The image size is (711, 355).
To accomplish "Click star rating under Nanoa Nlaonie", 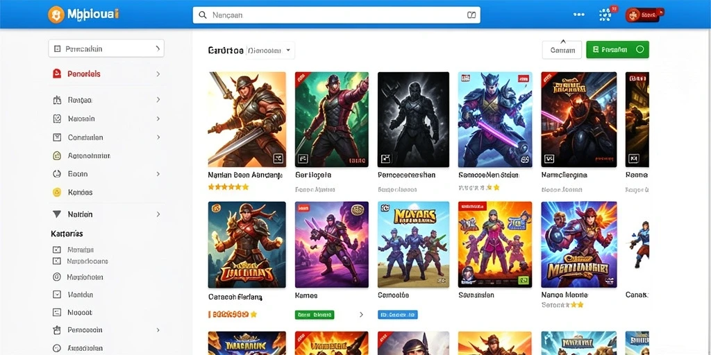I will point(562,305).
